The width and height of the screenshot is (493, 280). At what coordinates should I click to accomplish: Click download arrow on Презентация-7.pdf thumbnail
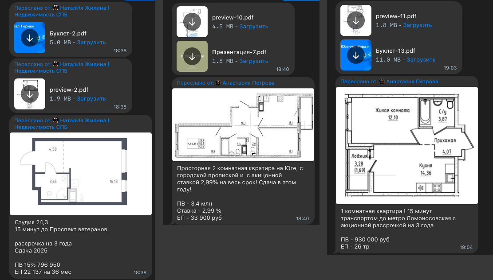pos(192,57)
